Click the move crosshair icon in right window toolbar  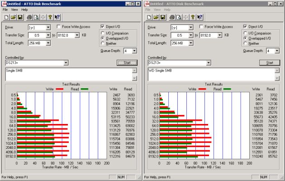tap(186, 17)
